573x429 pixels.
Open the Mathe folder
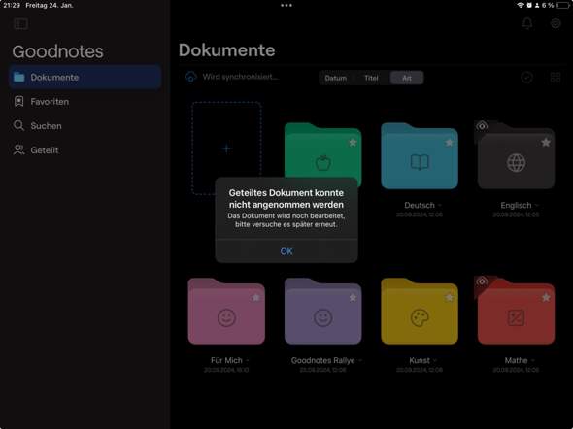(x=516, y=311)
